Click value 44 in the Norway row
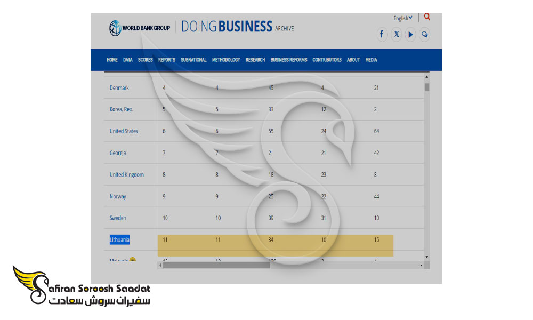Image resolution: width=533 pixels, height=320 pixels. pyautogui.click(x=376, y=197)
